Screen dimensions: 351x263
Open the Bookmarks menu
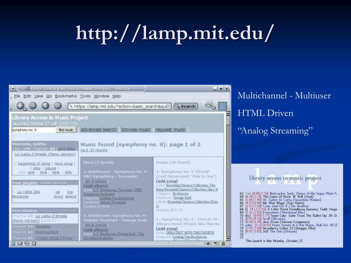coord(66,96)
